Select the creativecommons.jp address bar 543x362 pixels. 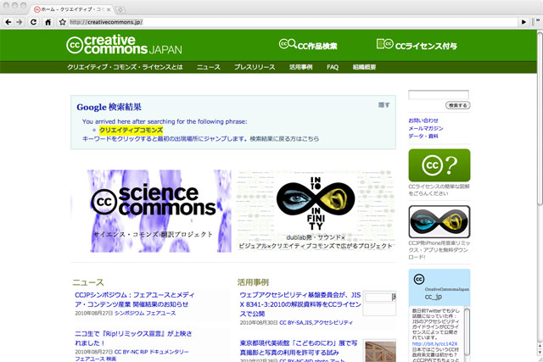pos(293,22)
